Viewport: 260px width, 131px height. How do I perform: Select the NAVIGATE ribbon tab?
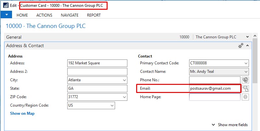[x=70, y=15]
